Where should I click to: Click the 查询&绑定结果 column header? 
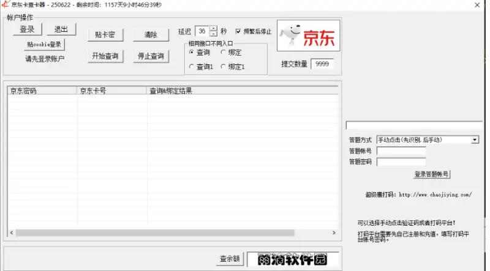point(242,91)
